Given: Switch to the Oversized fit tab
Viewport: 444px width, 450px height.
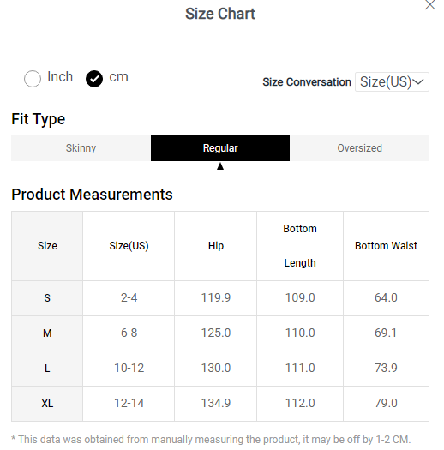Looking at the screenshot, I should point(359,148).
